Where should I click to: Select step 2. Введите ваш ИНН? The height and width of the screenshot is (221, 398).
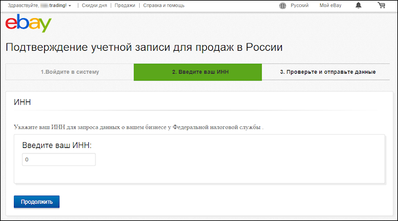(x=198, y=72)
